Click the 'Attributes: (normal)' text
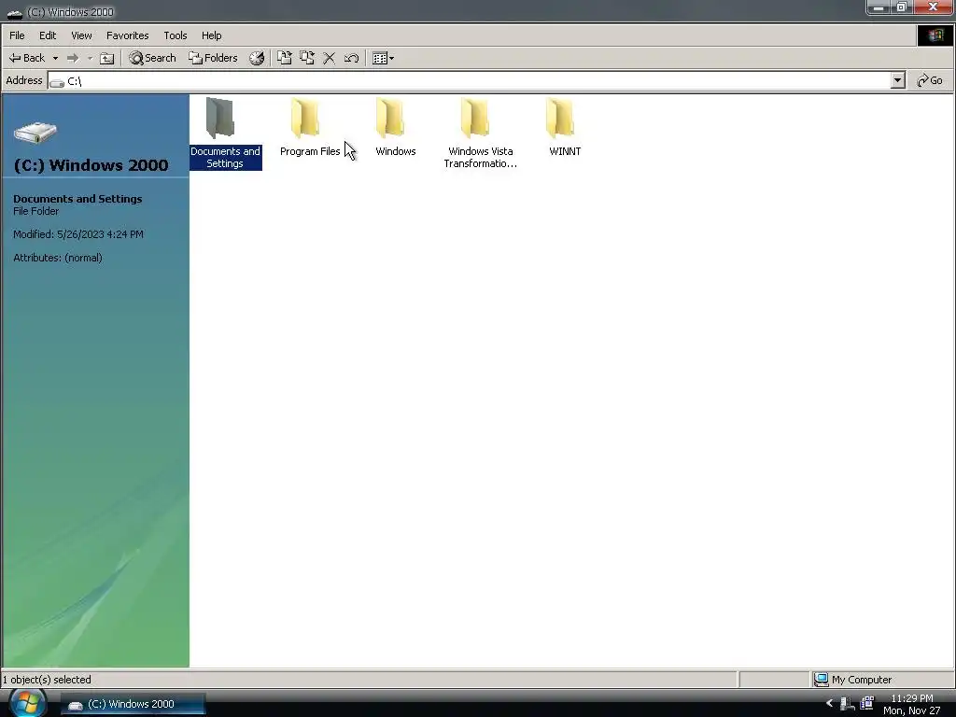956x717 pixels. pos(58,258)
